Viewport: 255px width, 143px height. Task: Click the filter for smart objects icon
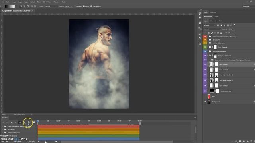231,25
